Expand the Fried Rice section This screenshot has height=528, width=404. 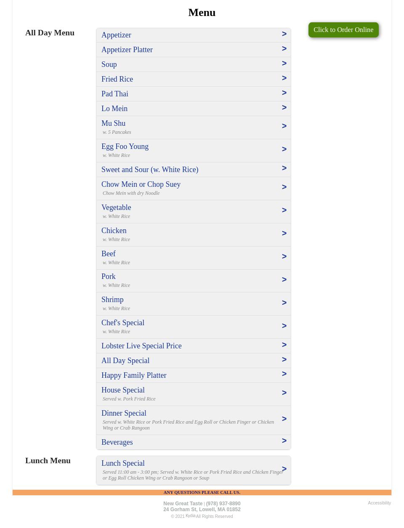click(x=194, y=79)
